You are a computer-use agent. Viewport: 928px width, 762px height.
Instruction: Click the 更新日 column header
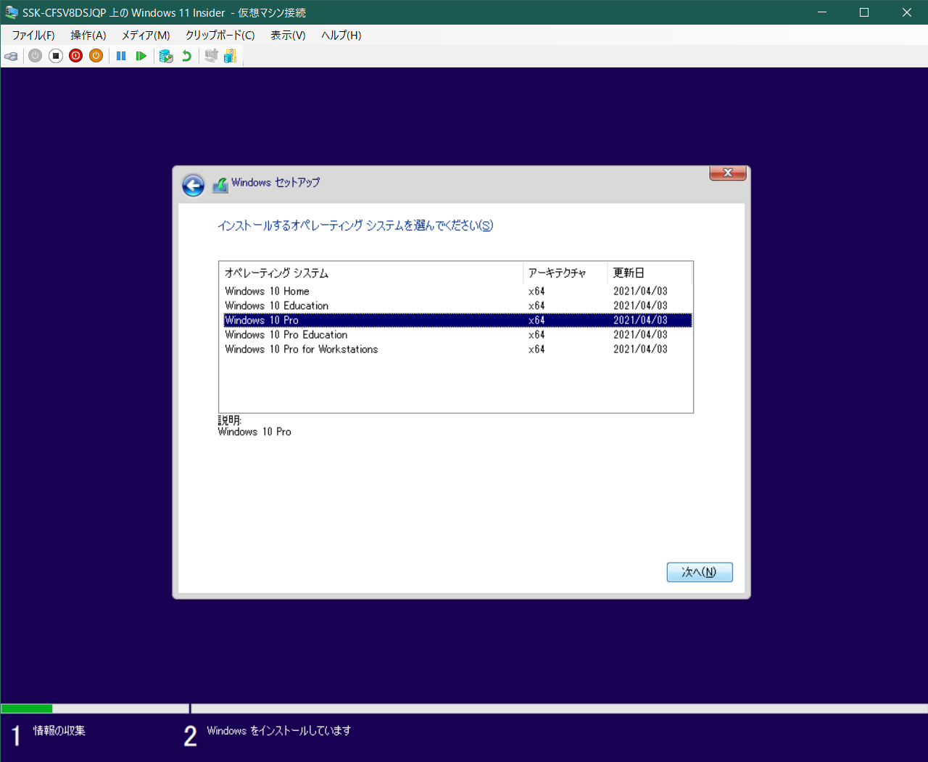point(650,273)
